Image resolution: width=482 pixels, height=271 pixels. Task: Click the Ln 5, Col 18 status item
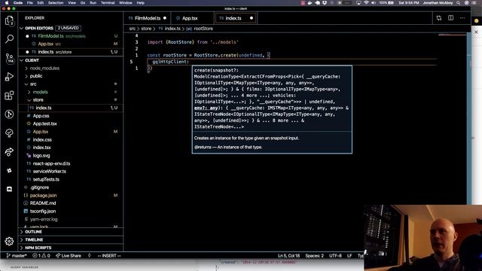(288, 256)
